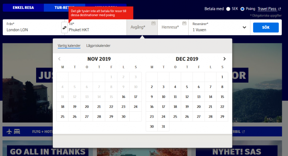The width and height of the screenshot is (288, 156).
Task: Go to next month in calendar
Action: click(x=224, y=59)
